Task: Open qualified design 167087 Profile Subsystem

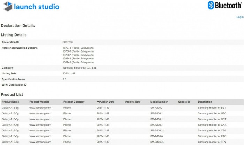Action: tap(78, 55)
